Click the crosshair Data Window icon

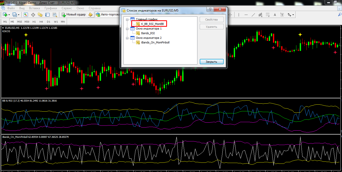click(x=33, y=15)
